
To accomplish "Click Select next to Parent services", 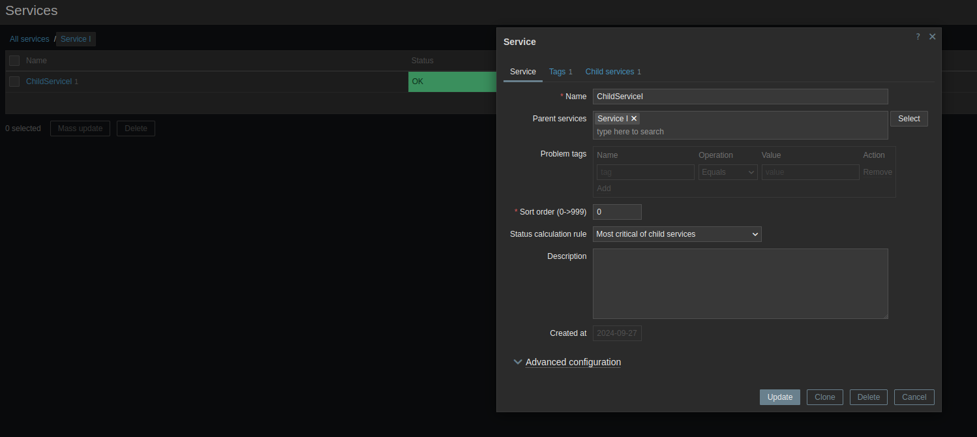I will pyautogui.click(x=909, y=119).
